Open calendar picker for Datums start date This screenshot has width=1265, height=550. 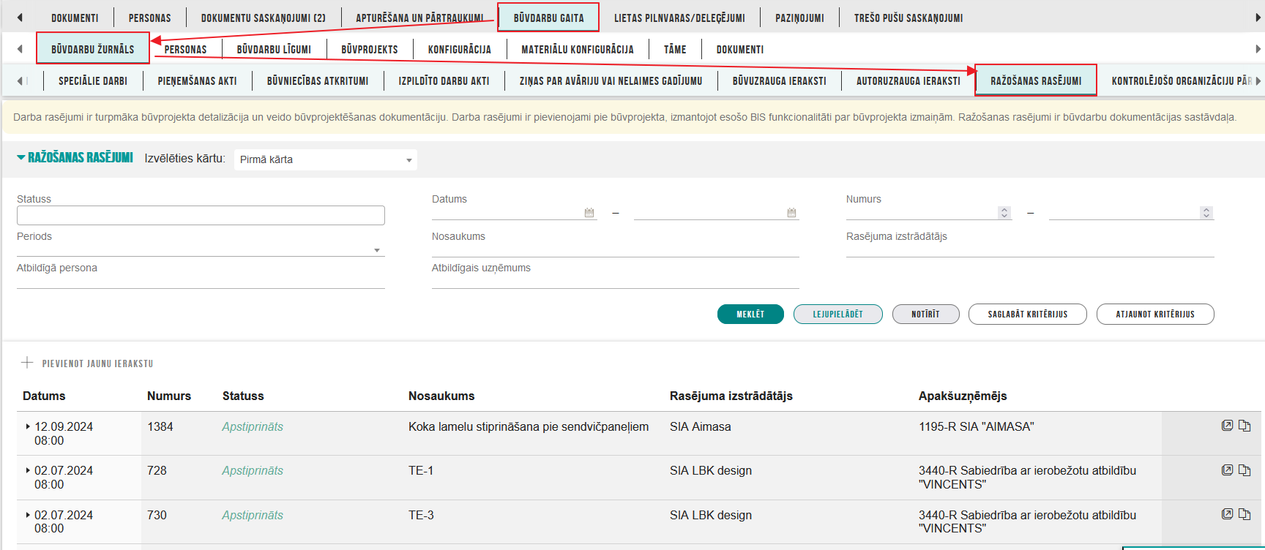(589, 213)
